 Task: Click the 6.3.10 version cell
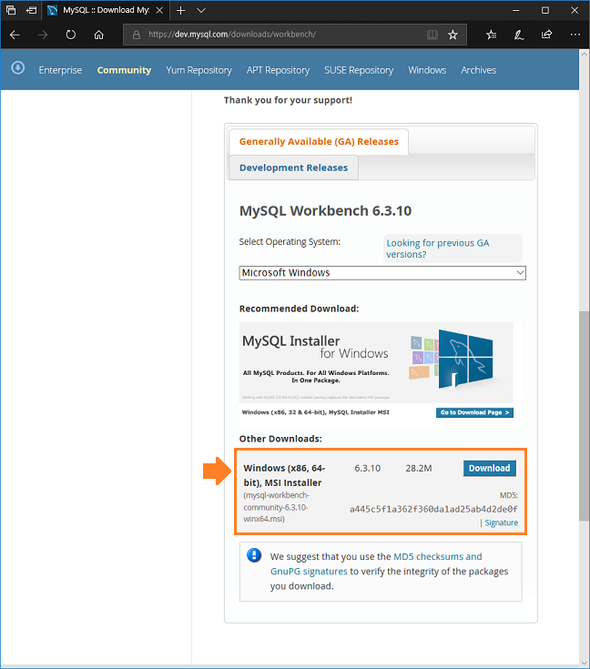coord(367,468)
